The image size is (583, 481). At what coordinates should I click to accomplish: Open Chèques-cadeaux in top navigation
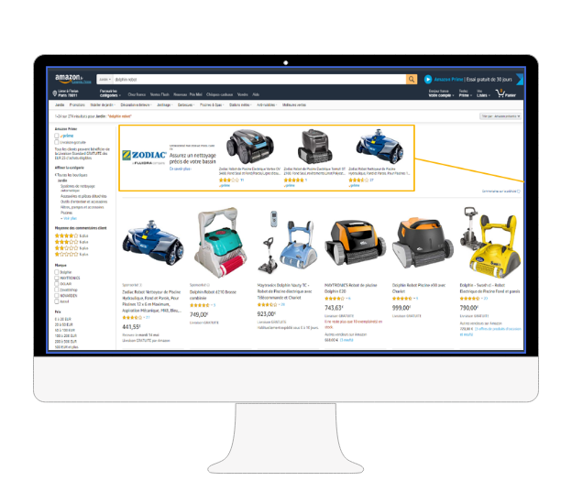pyautogui.click(x=219, y=94)
